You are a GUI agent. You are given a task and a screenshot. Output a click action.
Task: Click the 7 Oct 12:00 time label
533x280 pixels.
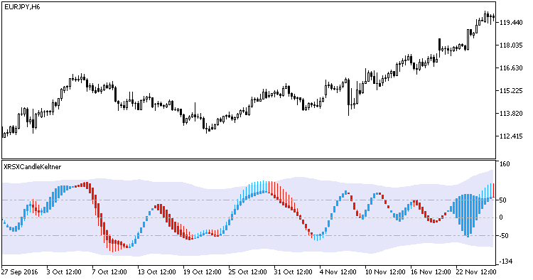pyautogui.click(x=109, y=272)
